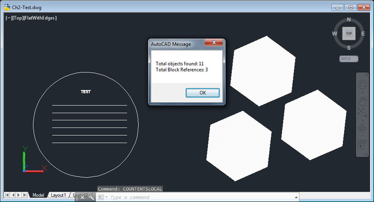Image resolution: width=374 pixels, height=202 pixels.
Task: Switch to the Layout1 tab
Action: pos(58,195)
